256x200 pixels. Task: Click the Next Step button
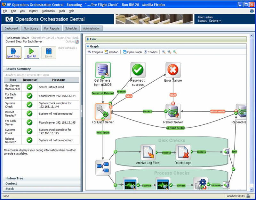tap(14, 53)
